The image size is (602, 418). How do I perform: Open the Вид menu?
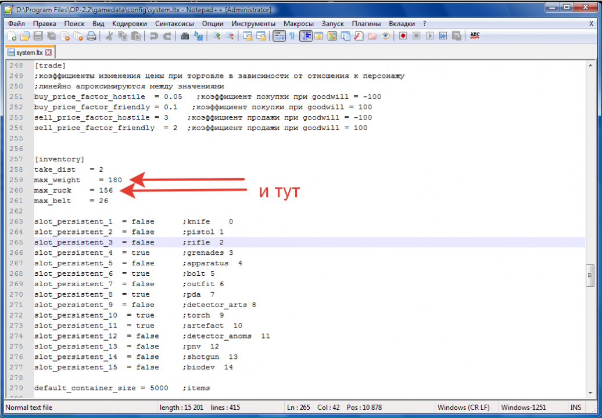tap(98, 24)
